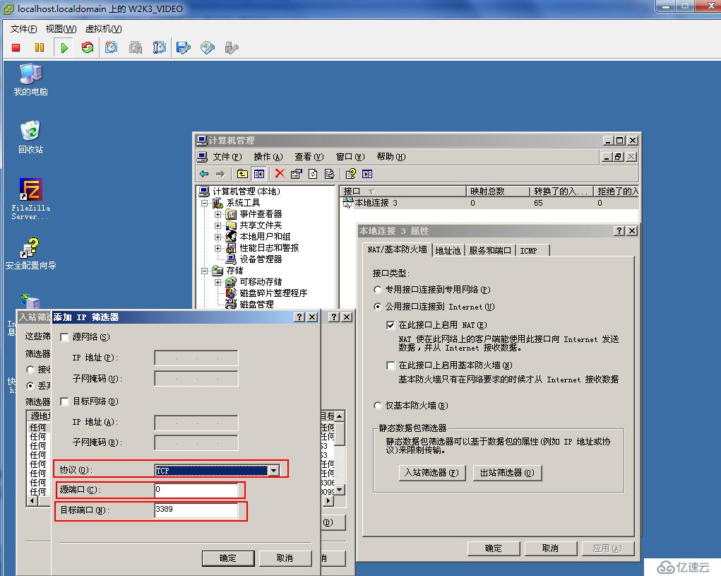This screenshot has height=576, width=721.
Task: Click the green play VM icon
Action: 64,47
